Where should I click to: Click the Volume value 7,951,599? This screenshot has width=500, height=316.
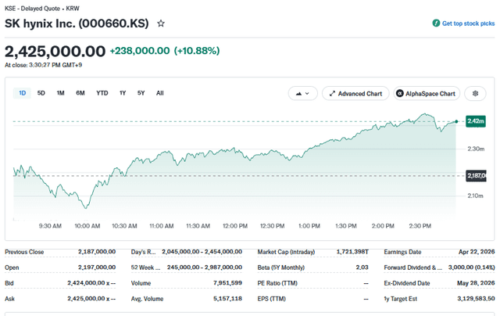point(227,283)
